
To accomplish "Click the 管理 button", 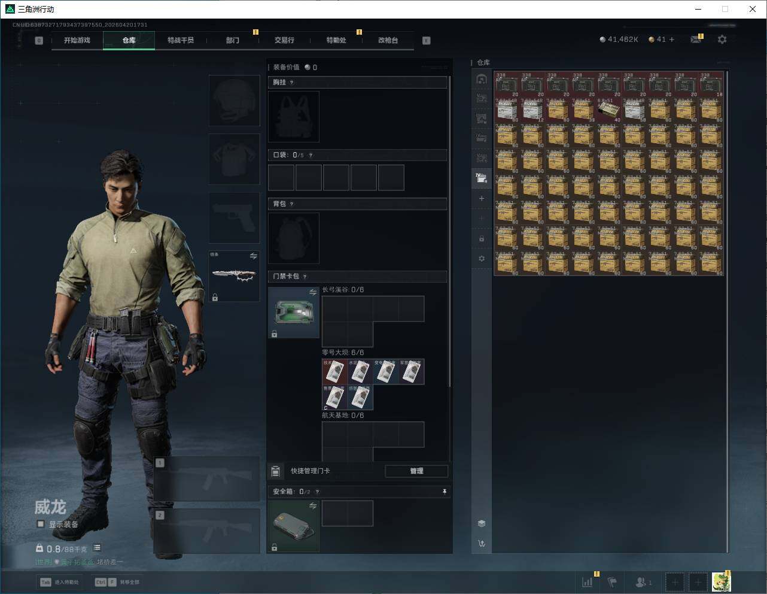I will point(416,471).
